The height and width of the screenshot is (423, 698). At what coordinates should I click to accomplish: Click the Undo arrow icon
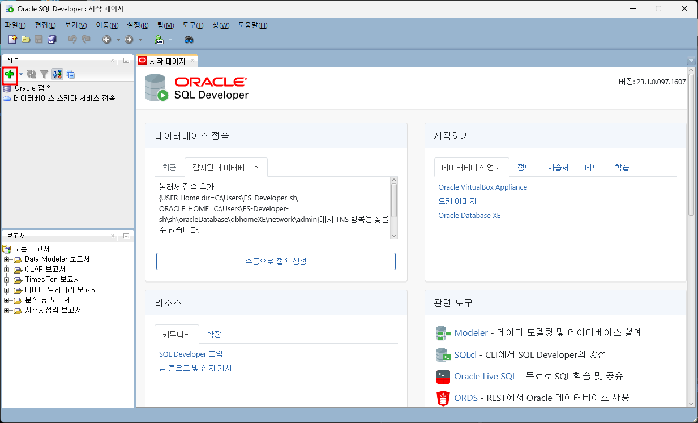tap(72, 39)
